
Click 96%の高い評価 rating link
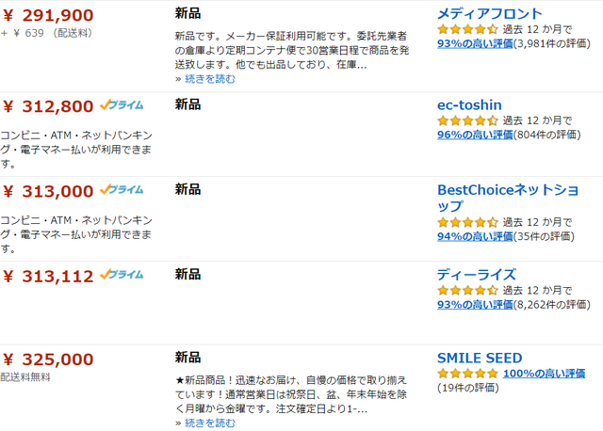pyautogui.click(x=475, y=135)
